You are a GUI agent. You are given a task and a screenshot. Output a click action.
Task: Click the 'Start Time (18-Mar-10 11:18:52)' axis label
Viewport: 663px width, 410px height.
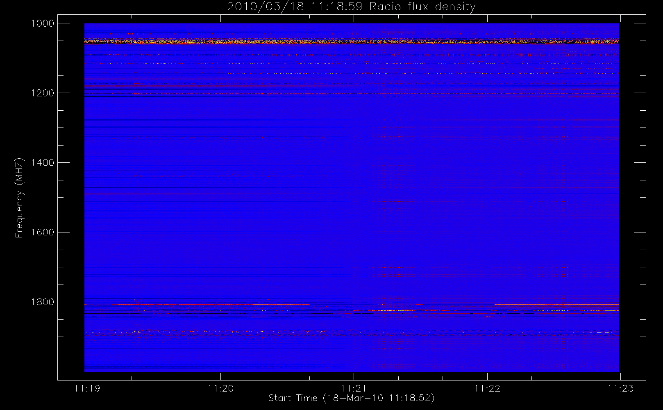coord(351,398)
